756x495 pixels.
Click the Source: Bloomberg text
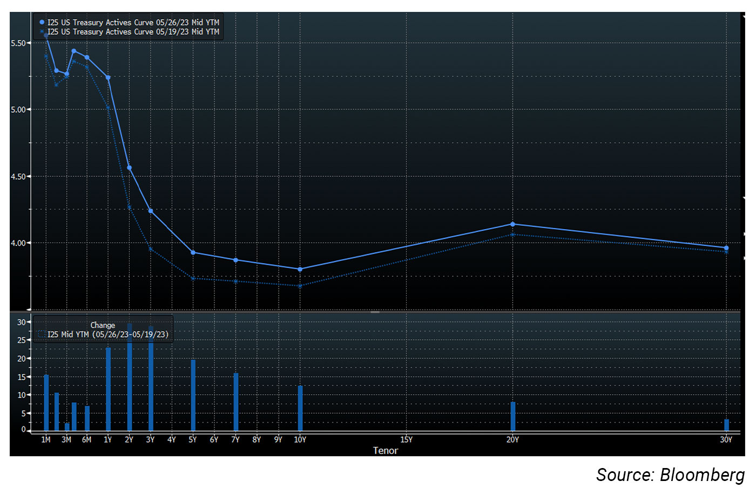(670, 475)
